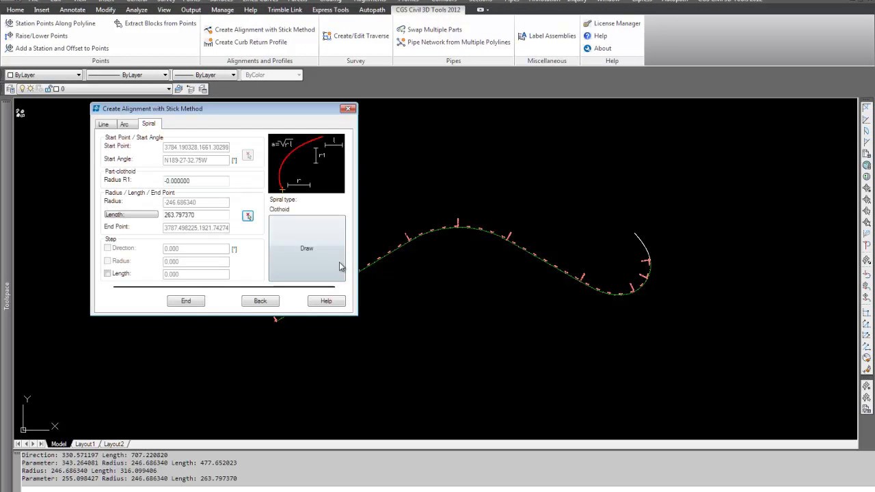Click the spiral preview diagram
Viewport: 875px width, 492px height.
point(307,164)
